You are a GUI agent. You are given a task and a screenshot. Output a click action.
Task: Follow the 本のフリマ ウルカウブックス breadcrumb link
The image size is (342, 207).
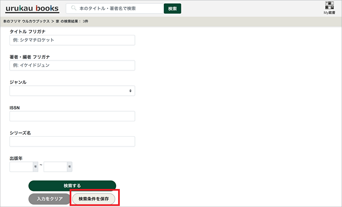pyautogui.click(x=26, y=21)
